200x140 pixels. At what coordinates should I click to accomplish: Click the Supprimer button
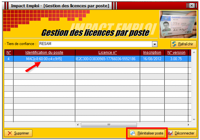tap(18, 133)
